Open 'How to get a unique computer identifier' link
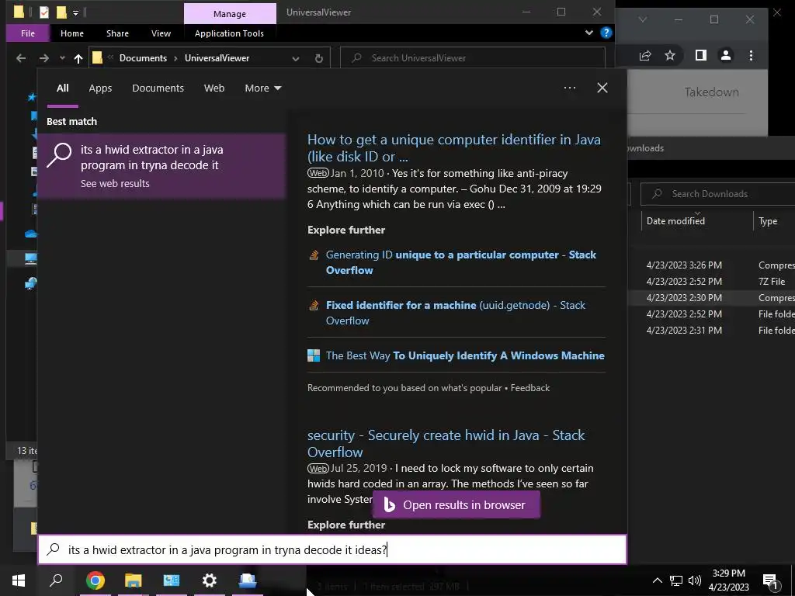The image size is (795, 596). [453, 147]
